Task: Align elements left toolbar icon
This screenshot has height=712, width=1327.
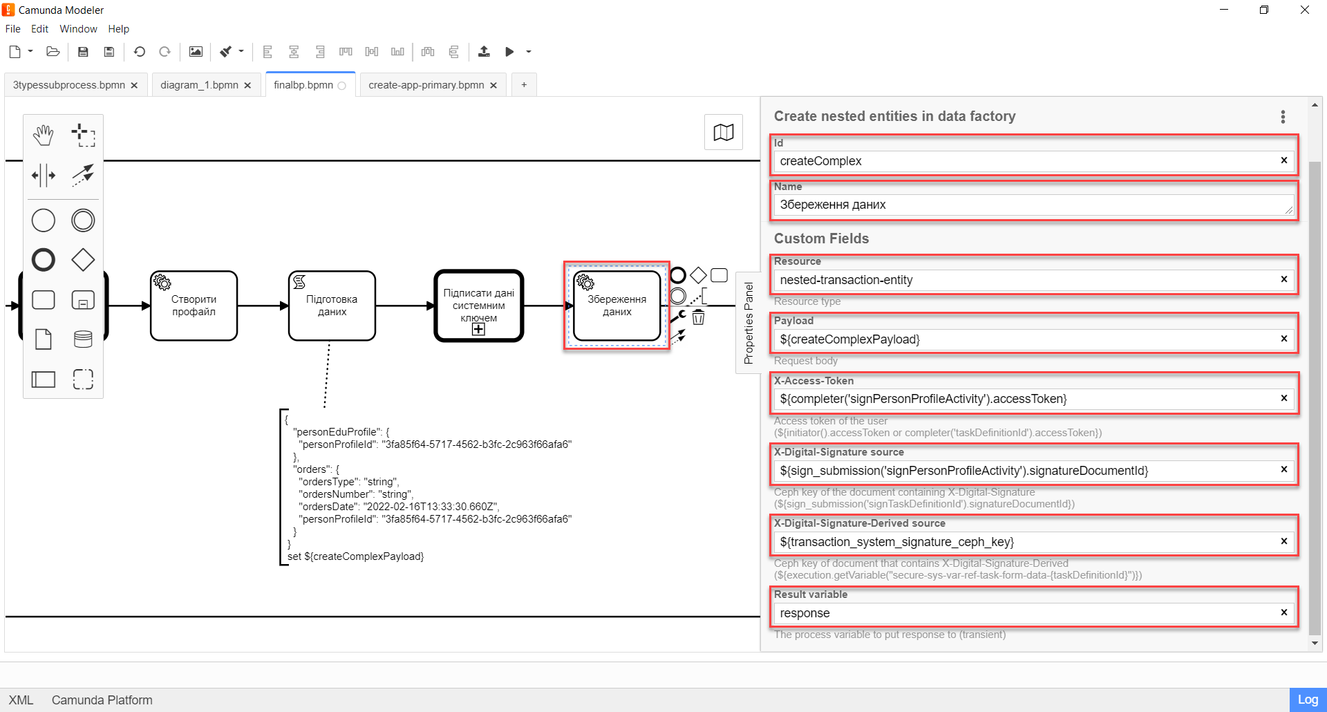Action: click(x=267, y=52)
